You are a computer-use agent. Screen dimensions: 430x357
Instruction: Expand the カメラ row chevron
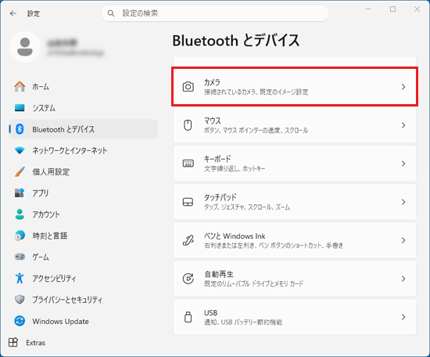coord(403,87)
